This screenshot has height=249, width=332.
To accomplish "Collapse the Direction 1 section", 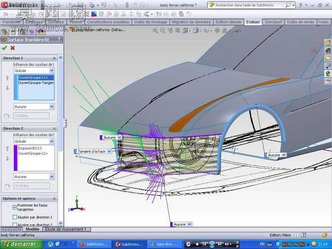I will 54,58.
